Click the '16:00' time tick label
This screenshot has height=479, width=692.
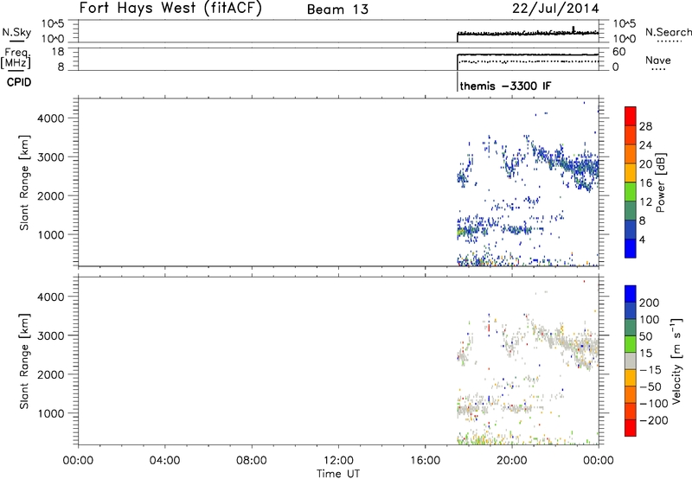coord(425,461)
